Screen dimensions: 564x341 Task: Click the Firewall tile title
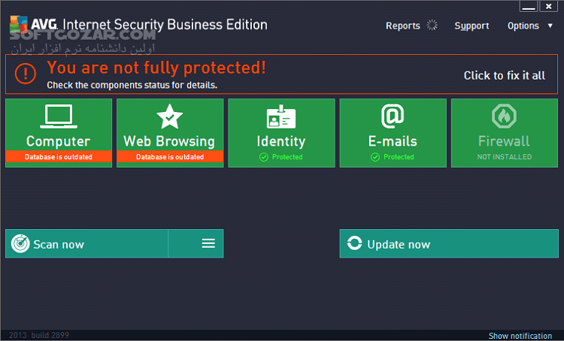coord(504,141)
